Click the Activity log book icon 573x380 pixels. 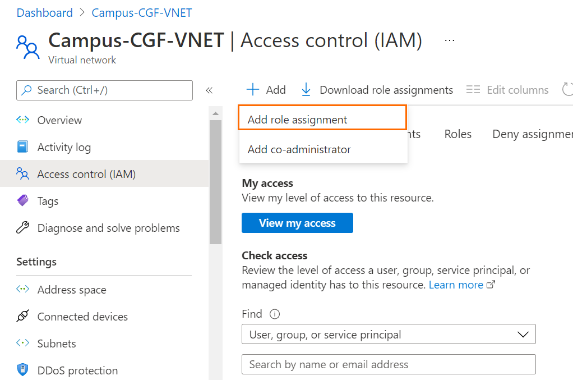[22, 147]
